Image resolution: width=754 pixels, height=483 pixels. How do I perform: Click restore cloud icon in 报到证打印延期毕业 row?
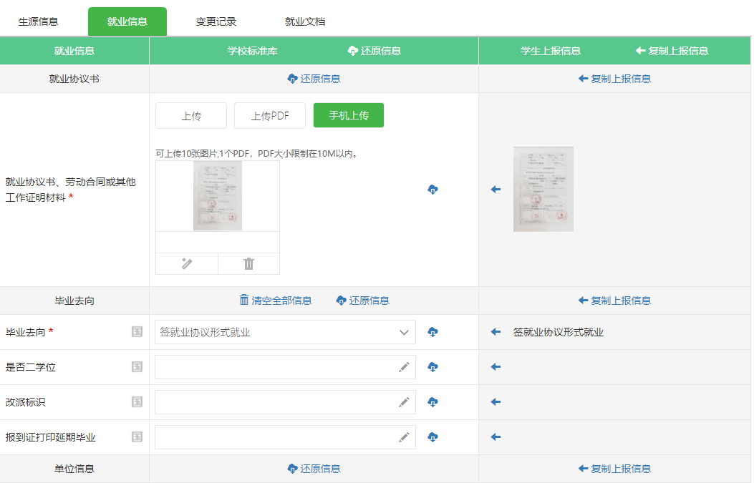tap(432, 437)
